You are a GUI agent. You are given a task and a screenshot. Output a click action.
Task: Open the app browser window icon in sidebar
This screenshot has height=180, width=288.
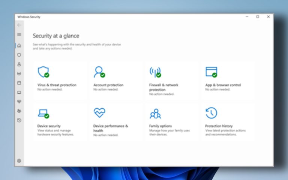[19, 83]
